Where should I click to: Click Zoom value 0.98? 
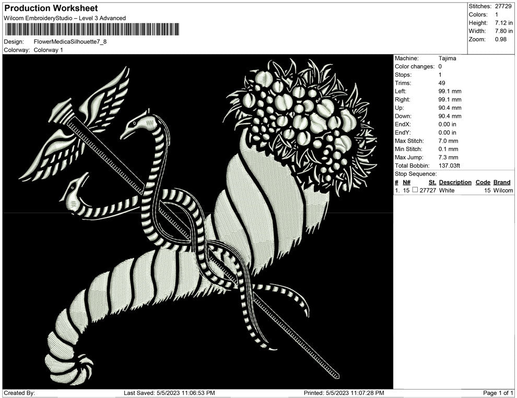click(500, 39)
